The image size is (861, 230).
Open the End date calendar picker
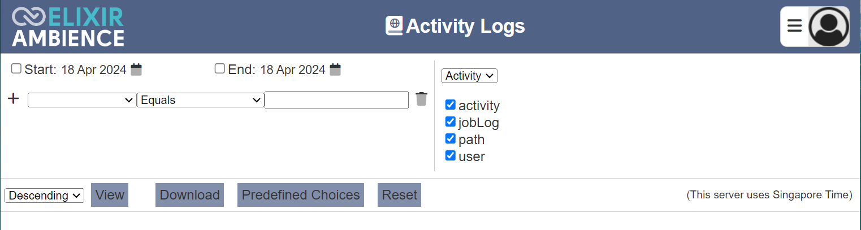[335, 70]
